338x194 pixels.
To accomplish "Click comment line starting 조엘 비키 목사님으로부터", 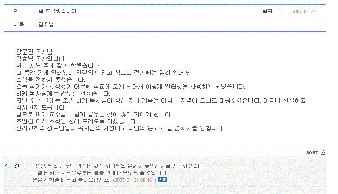I will (100, 173).
